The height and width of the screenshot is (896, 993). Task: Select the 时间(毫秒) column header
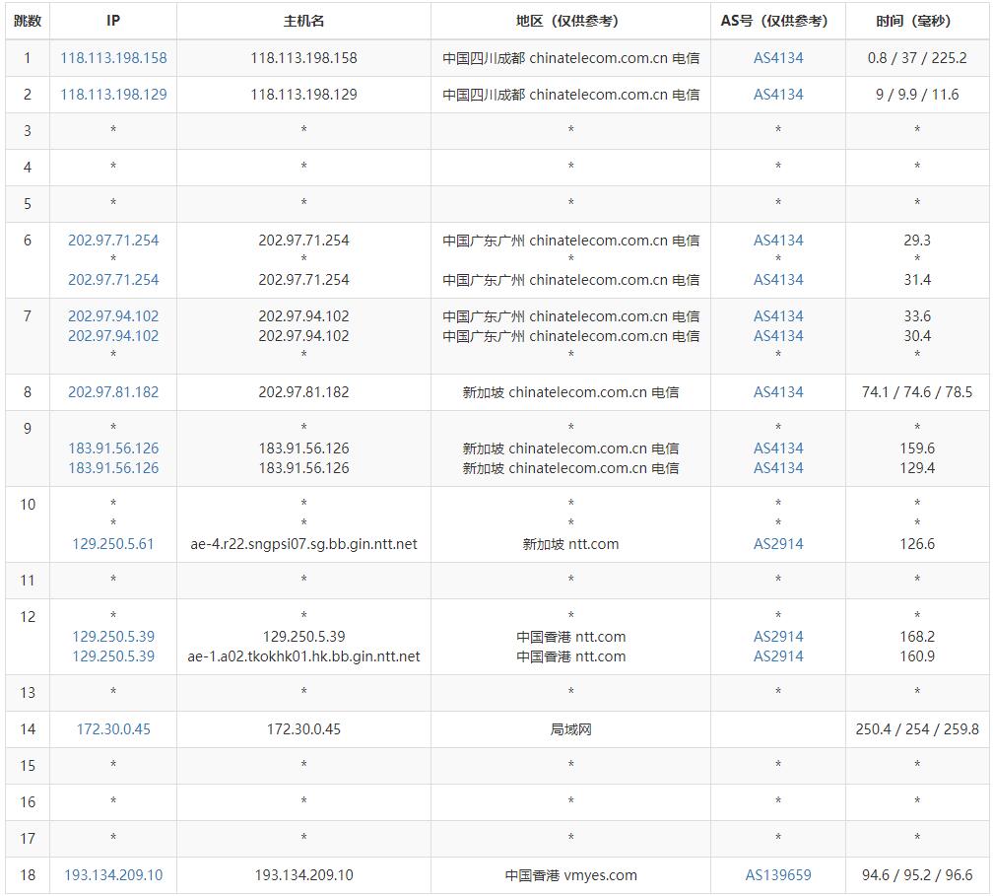coord(917,21)
